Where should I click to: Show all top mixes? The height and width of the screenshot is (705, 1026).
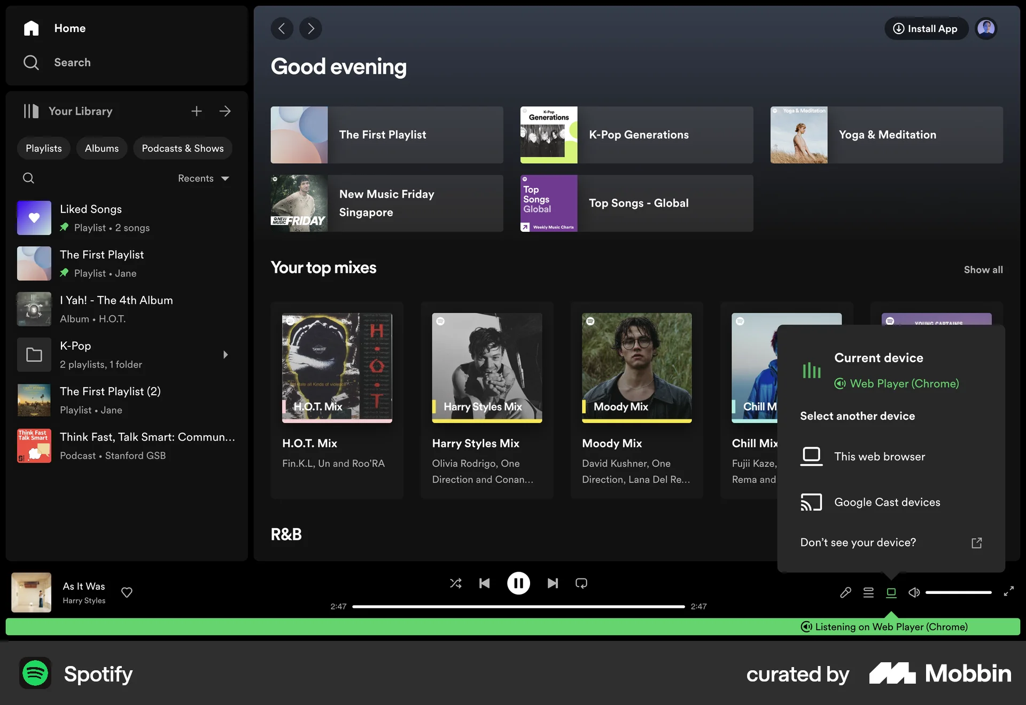tap(983, 270)
